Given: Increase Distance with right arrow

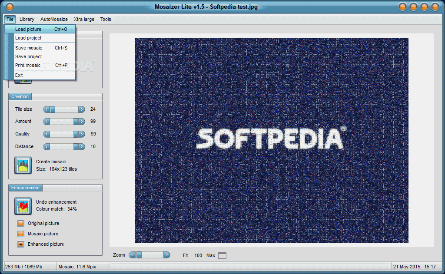Looking at the screenshot, I should pos(81,147).
